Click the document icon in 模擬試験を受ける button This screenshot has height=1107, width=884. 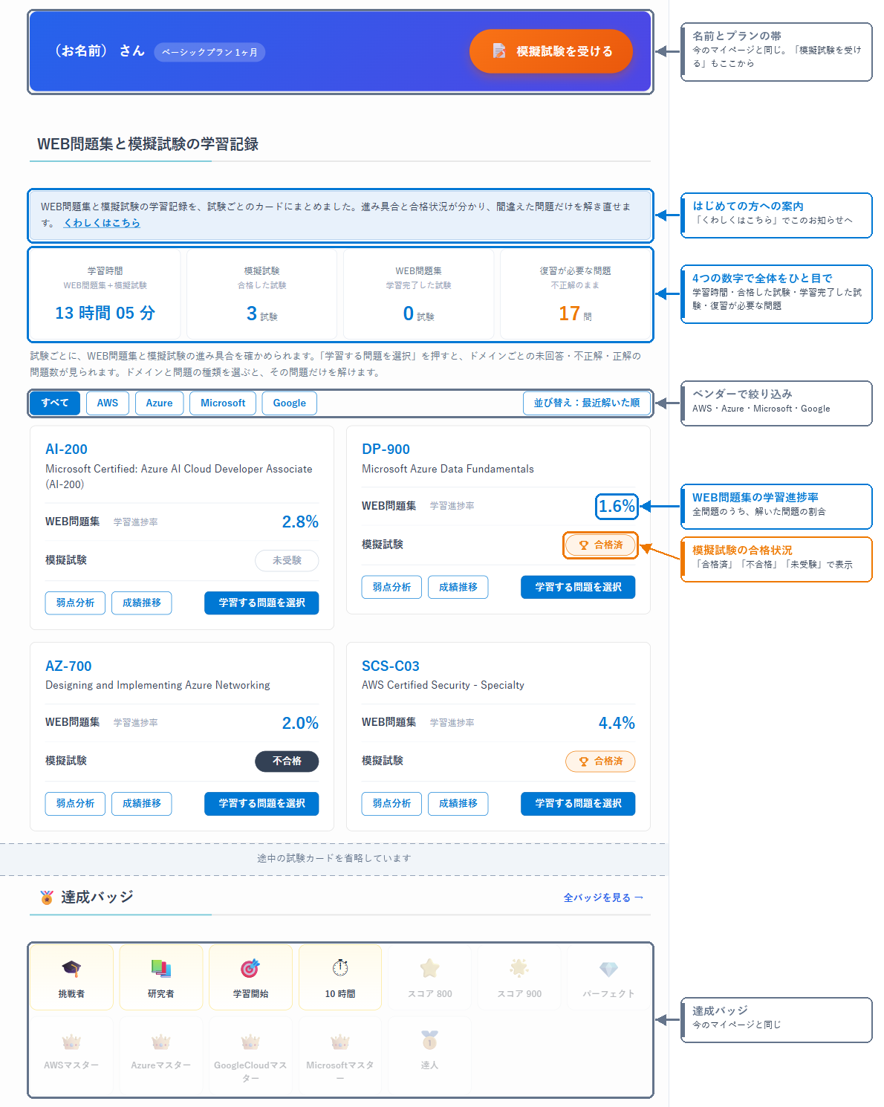(x=499, y=51)
